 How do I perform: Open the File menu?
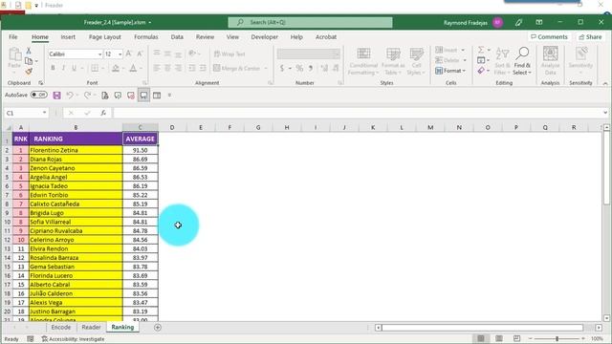12,37
